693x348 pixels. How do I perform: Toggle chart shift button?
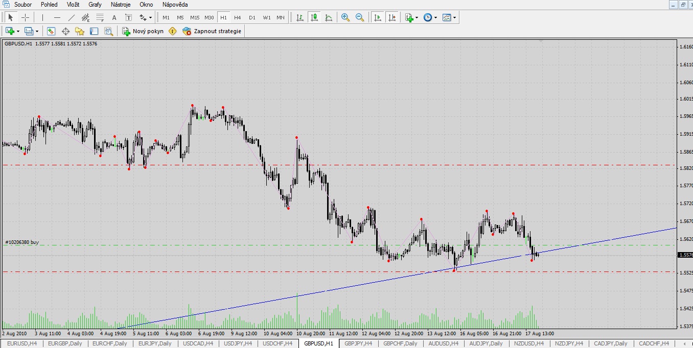pos(392,17)
